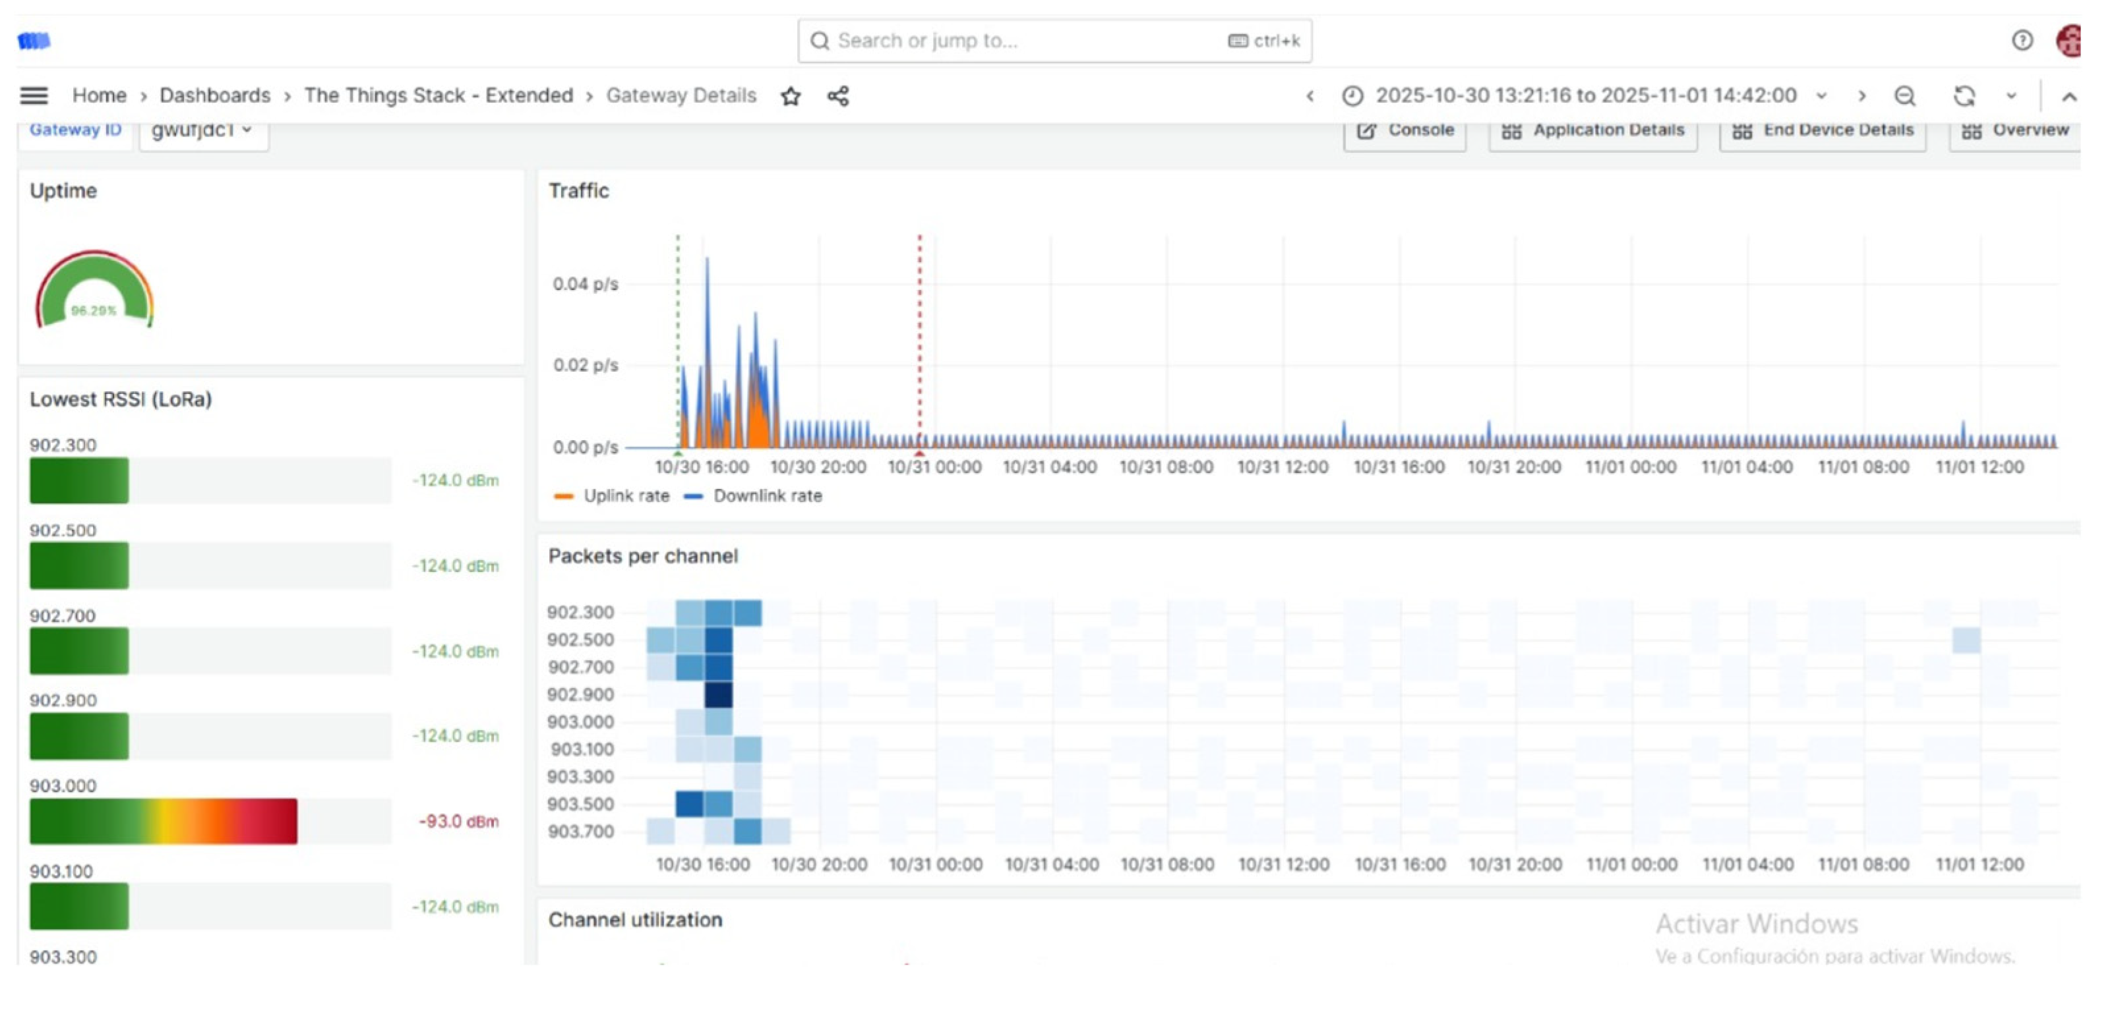Click the clock icon in time picker
The width and height of the screenshot is (2114, 1014).
tap(1352, 96)
